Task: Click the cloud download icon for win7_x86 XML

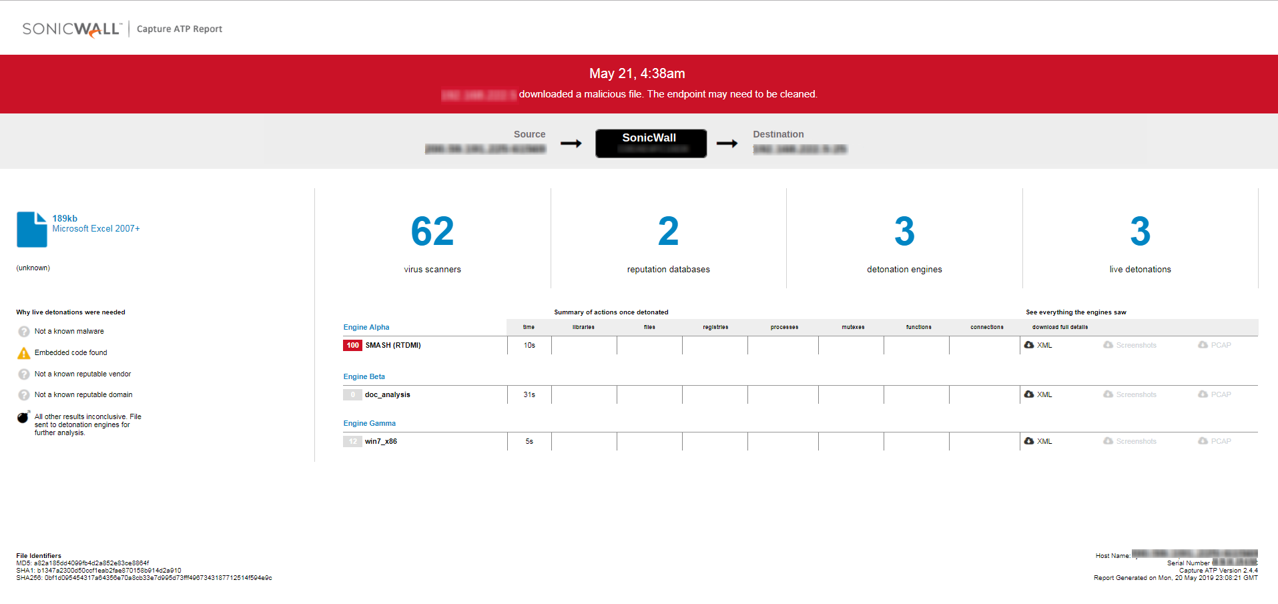Action: [x=1029, y=441]
